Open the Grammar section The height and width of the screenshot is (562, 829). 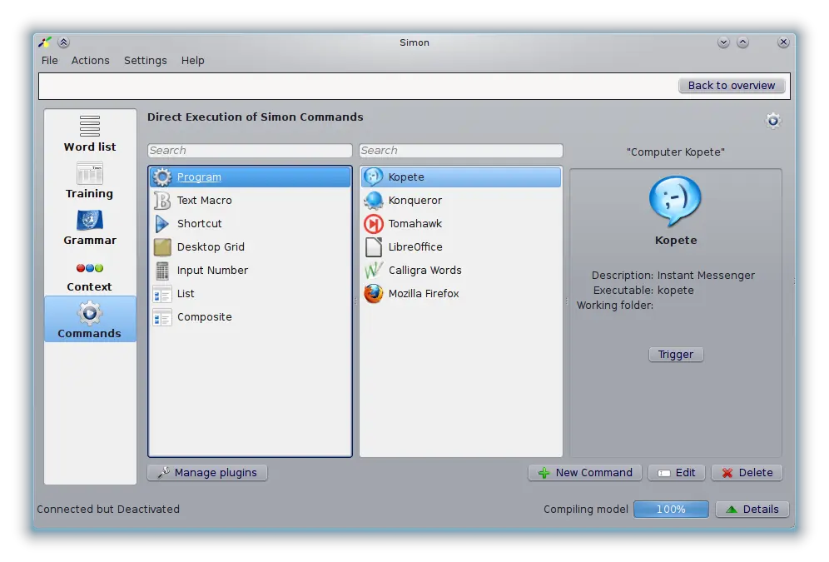tap(90, 226)
